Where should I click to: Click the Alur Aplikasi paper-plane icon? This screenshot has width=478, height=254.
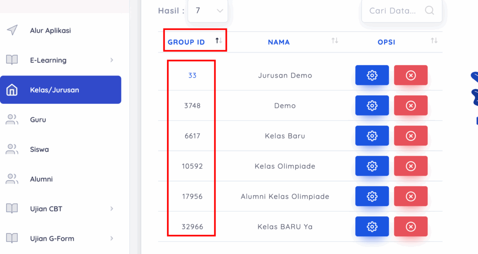pos(12,30)
